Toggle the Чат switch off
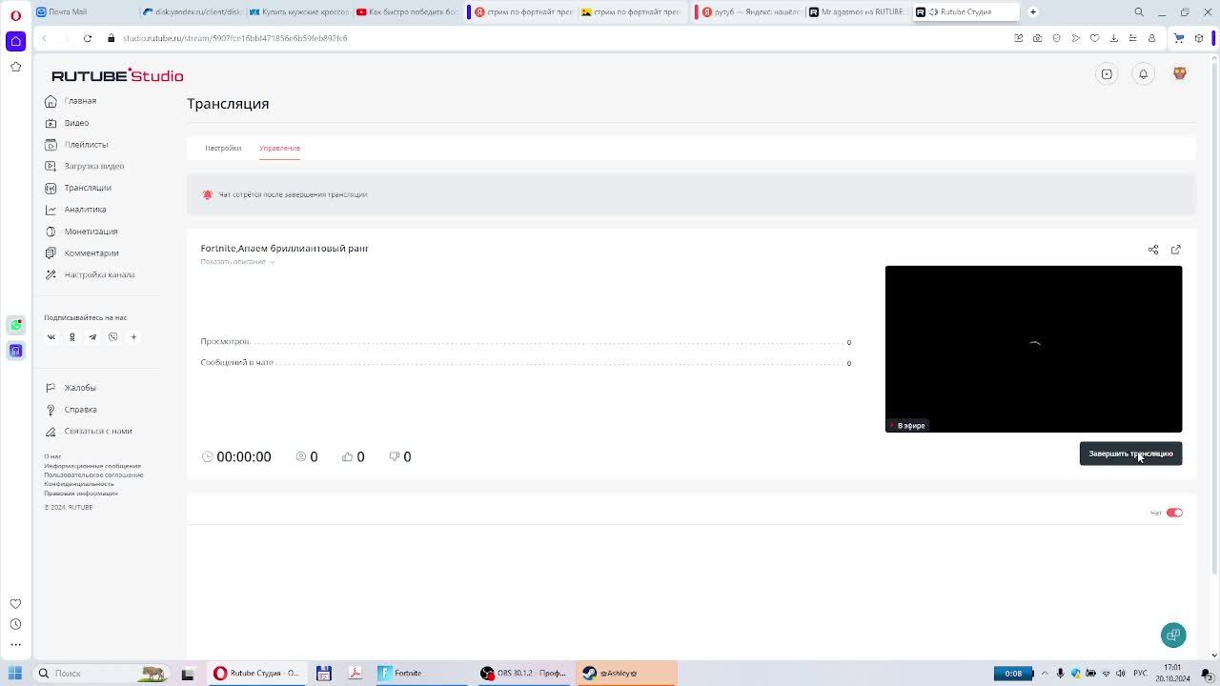 coord(1174,513)
